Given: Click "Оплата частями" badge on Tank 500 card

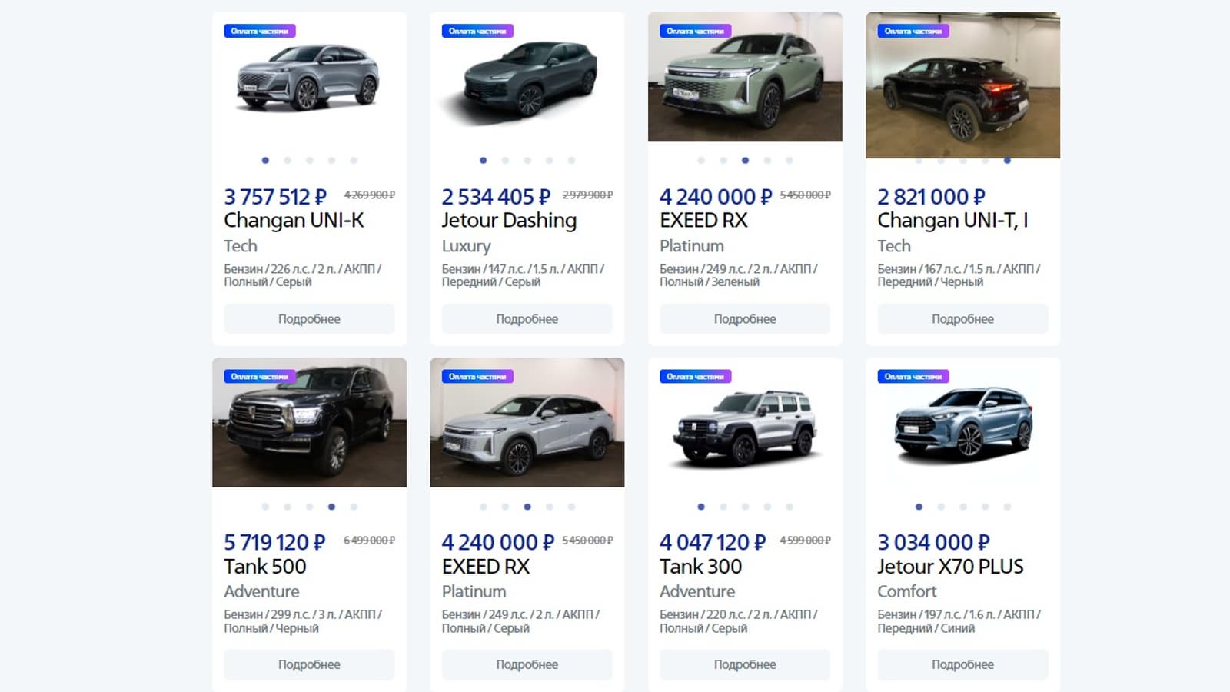Looking at the screenshot, I should [259, 377].
